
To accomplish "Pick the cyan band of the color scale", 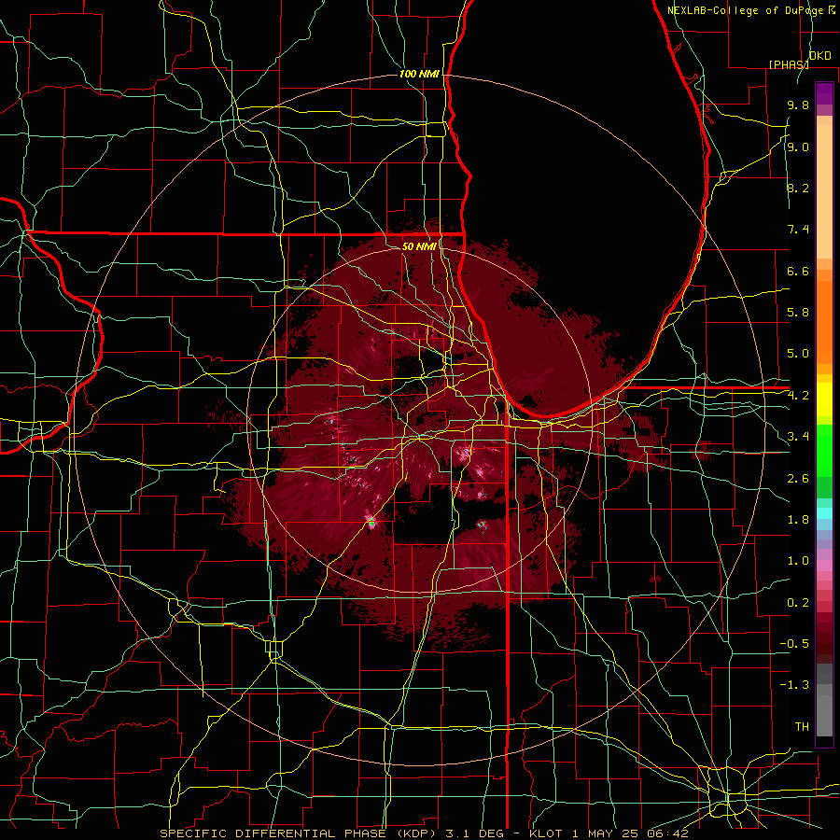I will coord(824,513).
